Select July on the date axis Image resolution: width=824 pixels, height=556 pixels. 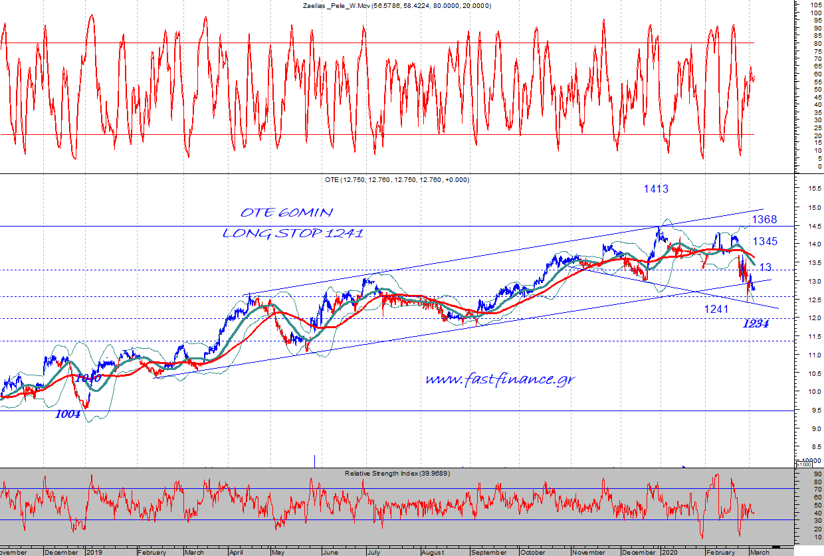pyautogui.click(x=375, y=552)
